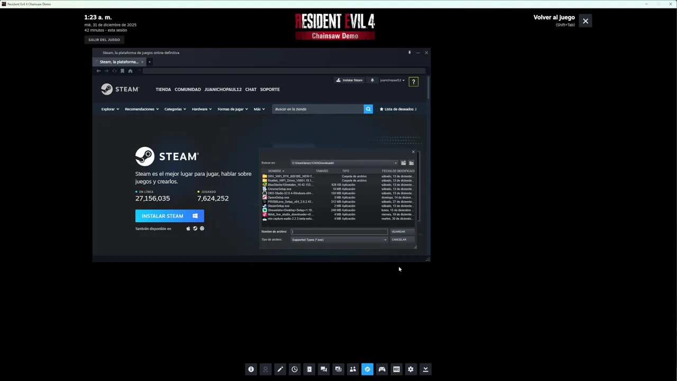Expand the Más dropdown

(259, 109)
